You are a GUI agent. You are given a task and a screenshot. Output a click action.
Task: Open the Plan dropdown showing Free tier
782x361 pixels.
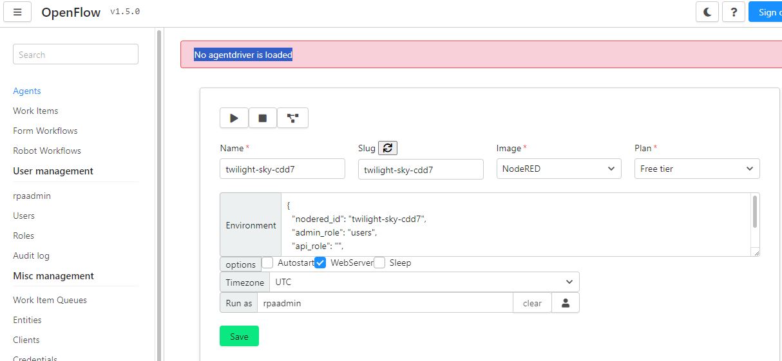[697, 169]
